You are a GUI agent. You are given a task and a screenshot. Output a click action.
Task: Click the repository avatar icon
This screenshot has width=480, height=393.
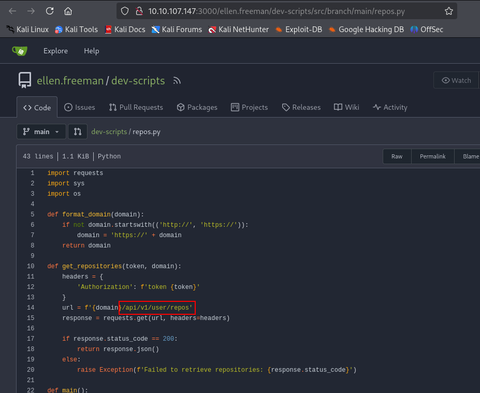[24, 80]
